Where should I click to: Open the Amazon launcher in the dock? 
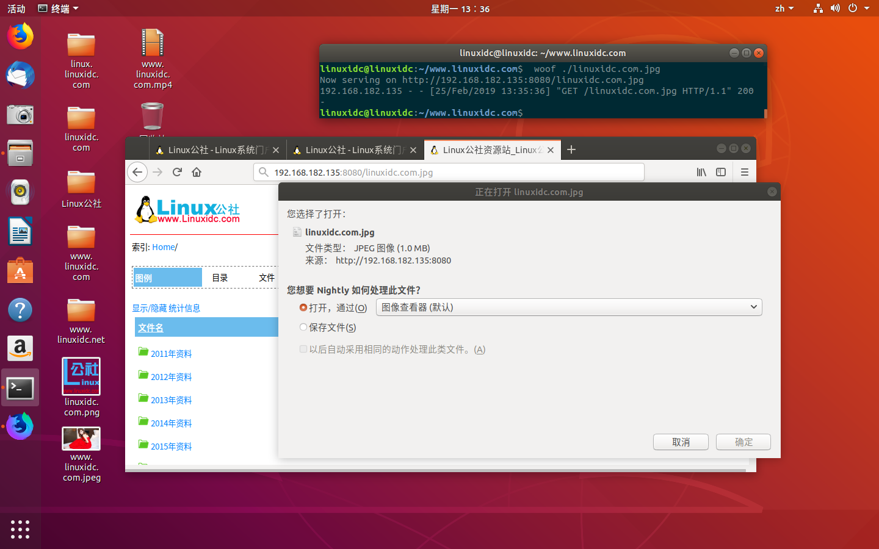(x=20, y=348)
